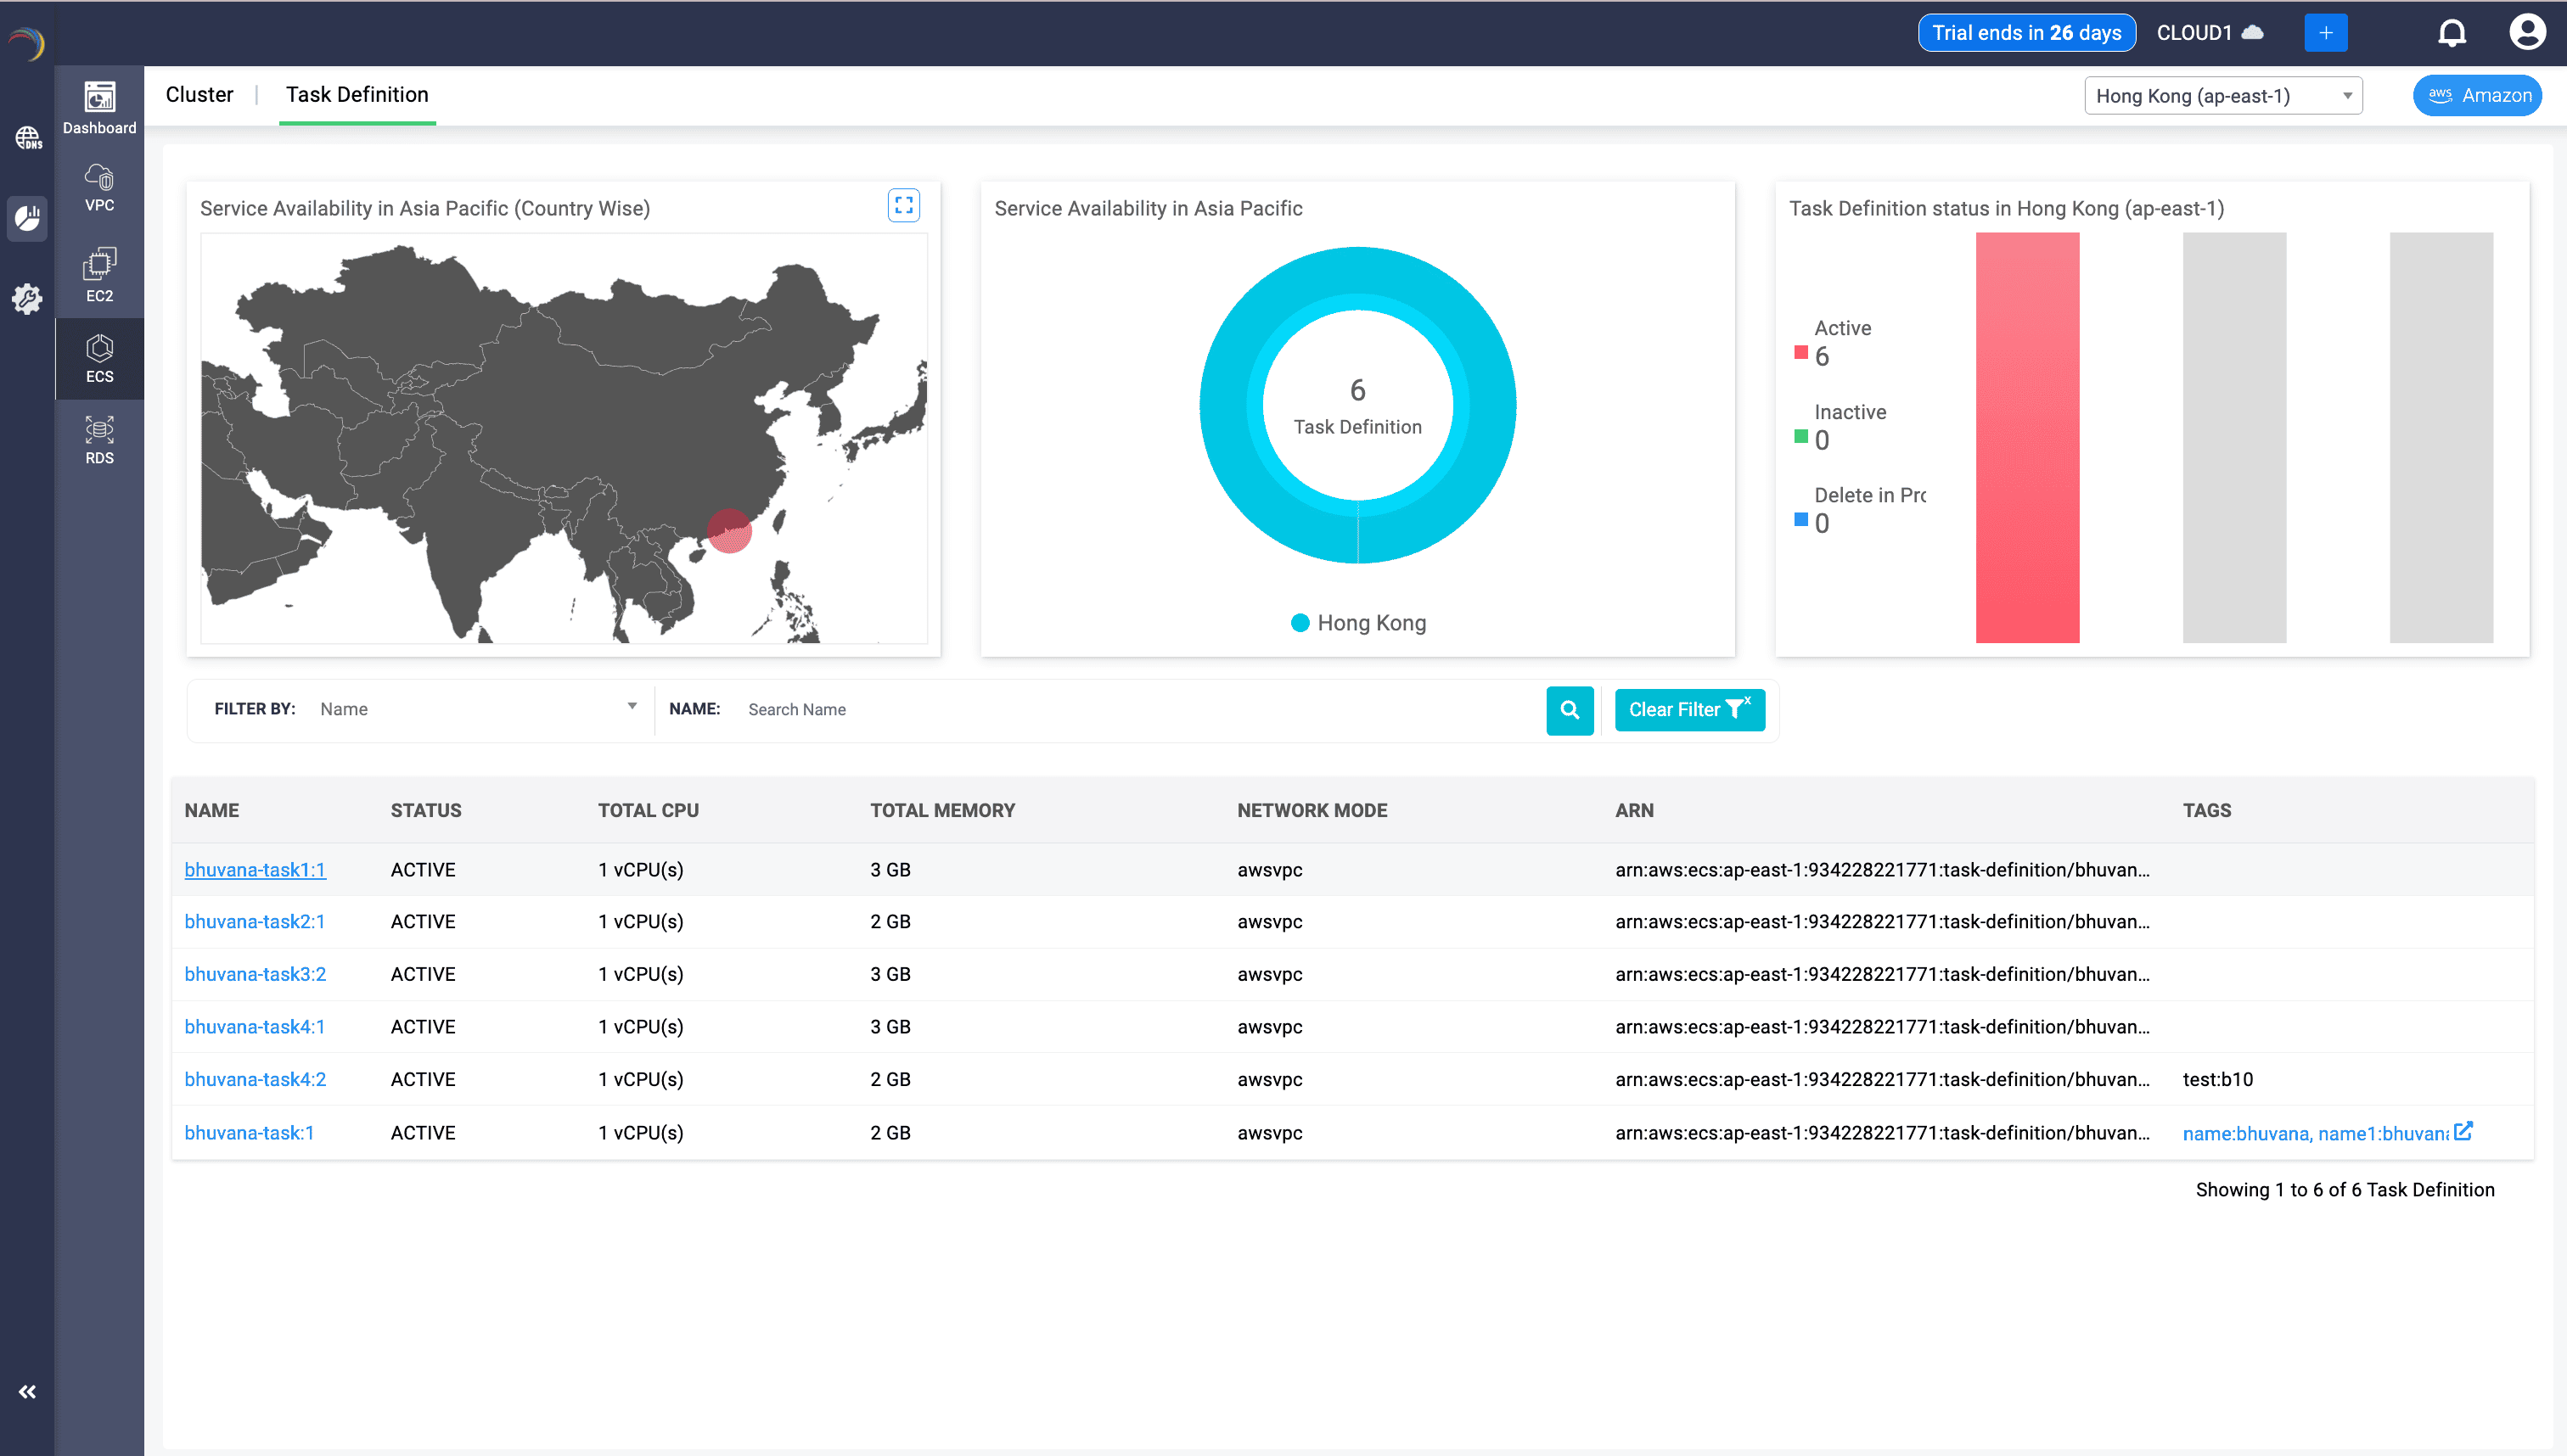The width and height of the screenshot is (2567, 1456).
Task: Open the notifications bell
Action: point(2451,33)
